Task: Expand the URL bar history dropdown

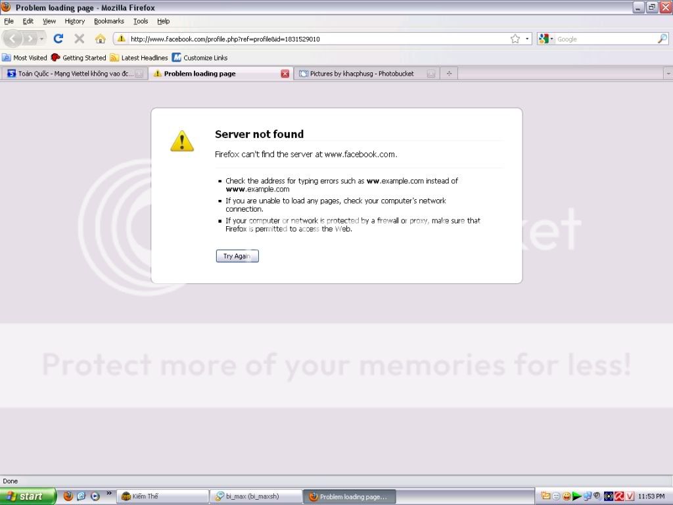Action: click(x=527, y=39)
